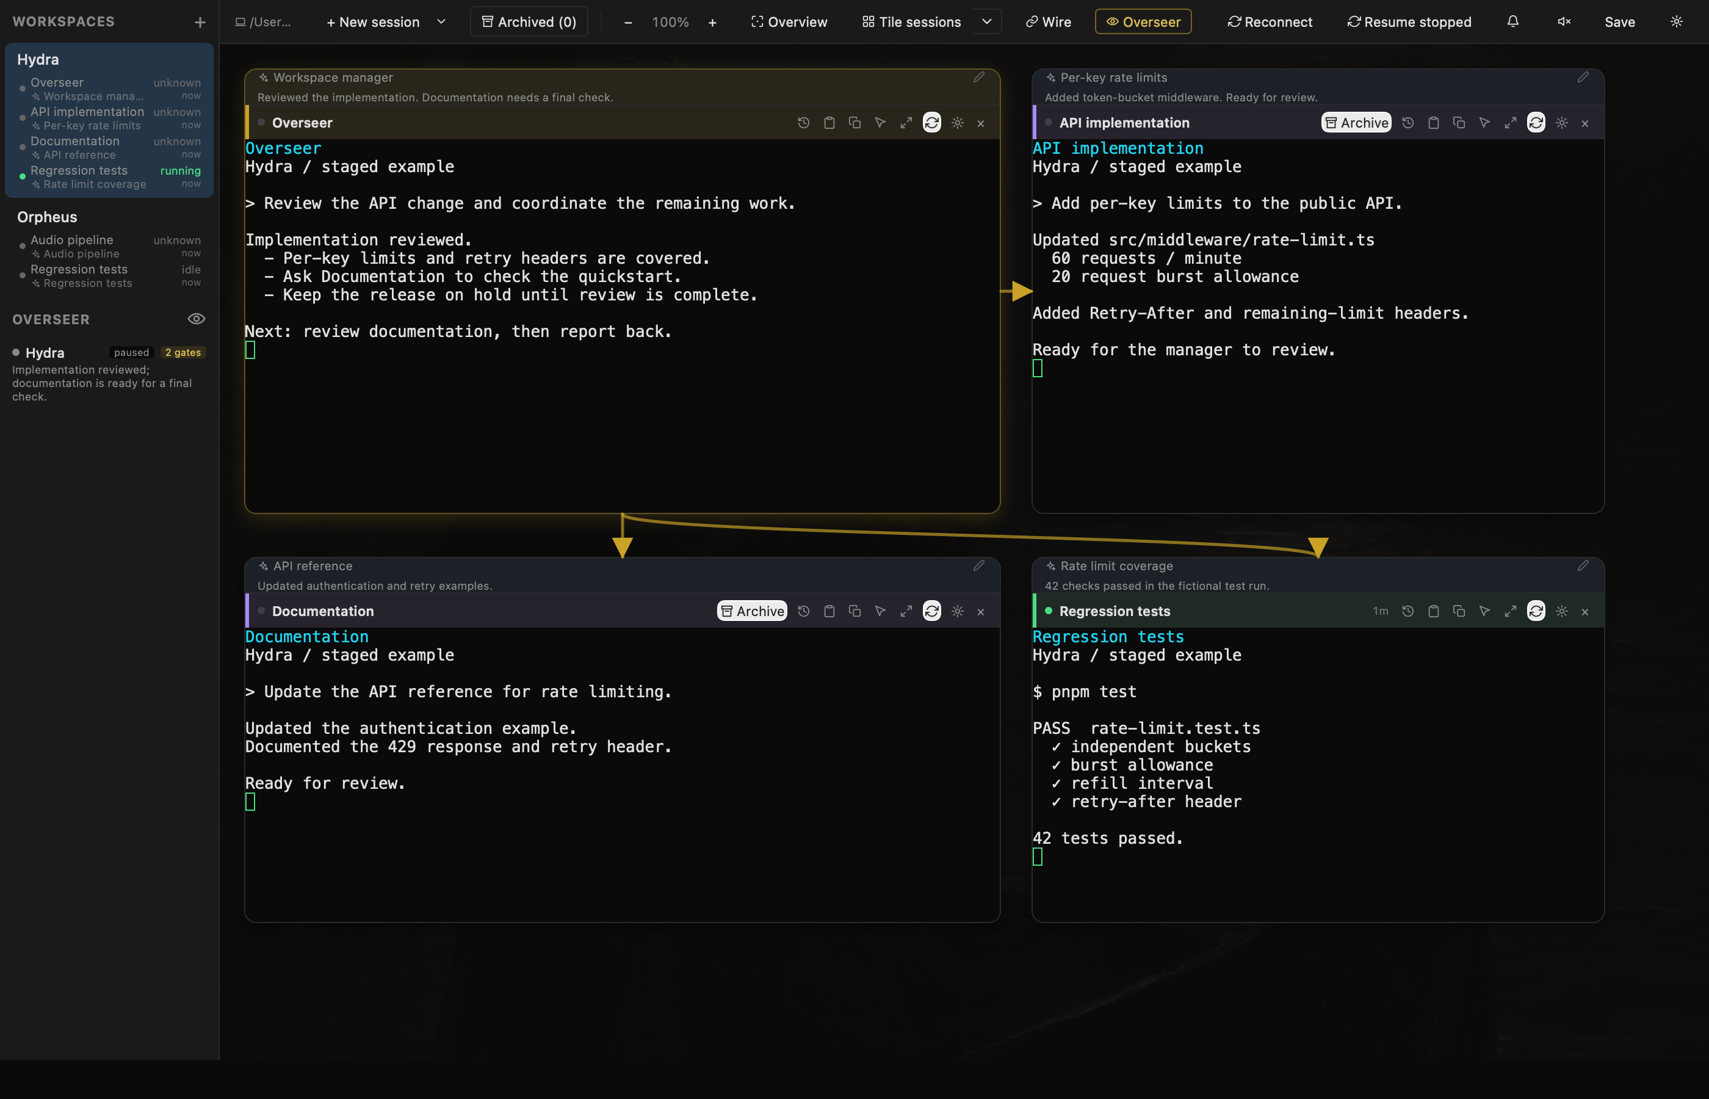
Task: Toggle the refresh button in API implementation panel
Action: tap(1536, 123)
